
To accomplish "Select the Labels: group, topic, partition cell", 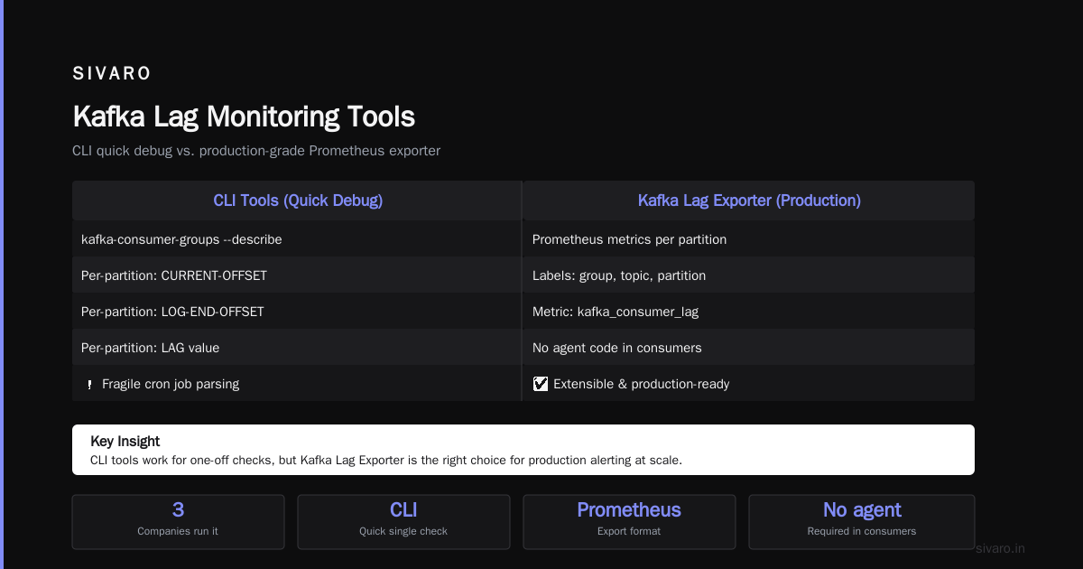I will [x=749, y=275].
